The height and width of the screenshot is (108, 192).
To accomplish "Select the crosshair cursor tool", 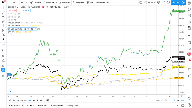I will point(3,8).
